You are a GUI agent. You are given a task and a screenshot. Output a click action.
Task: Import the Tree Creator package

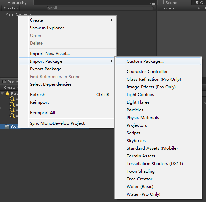click(x=158, y=179)
